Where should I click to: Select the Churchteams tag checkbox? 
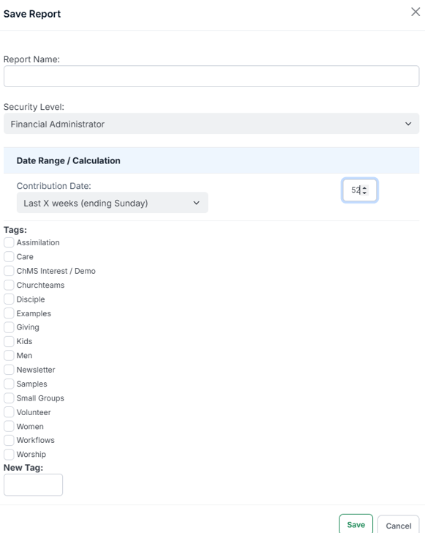coord(9,285)
